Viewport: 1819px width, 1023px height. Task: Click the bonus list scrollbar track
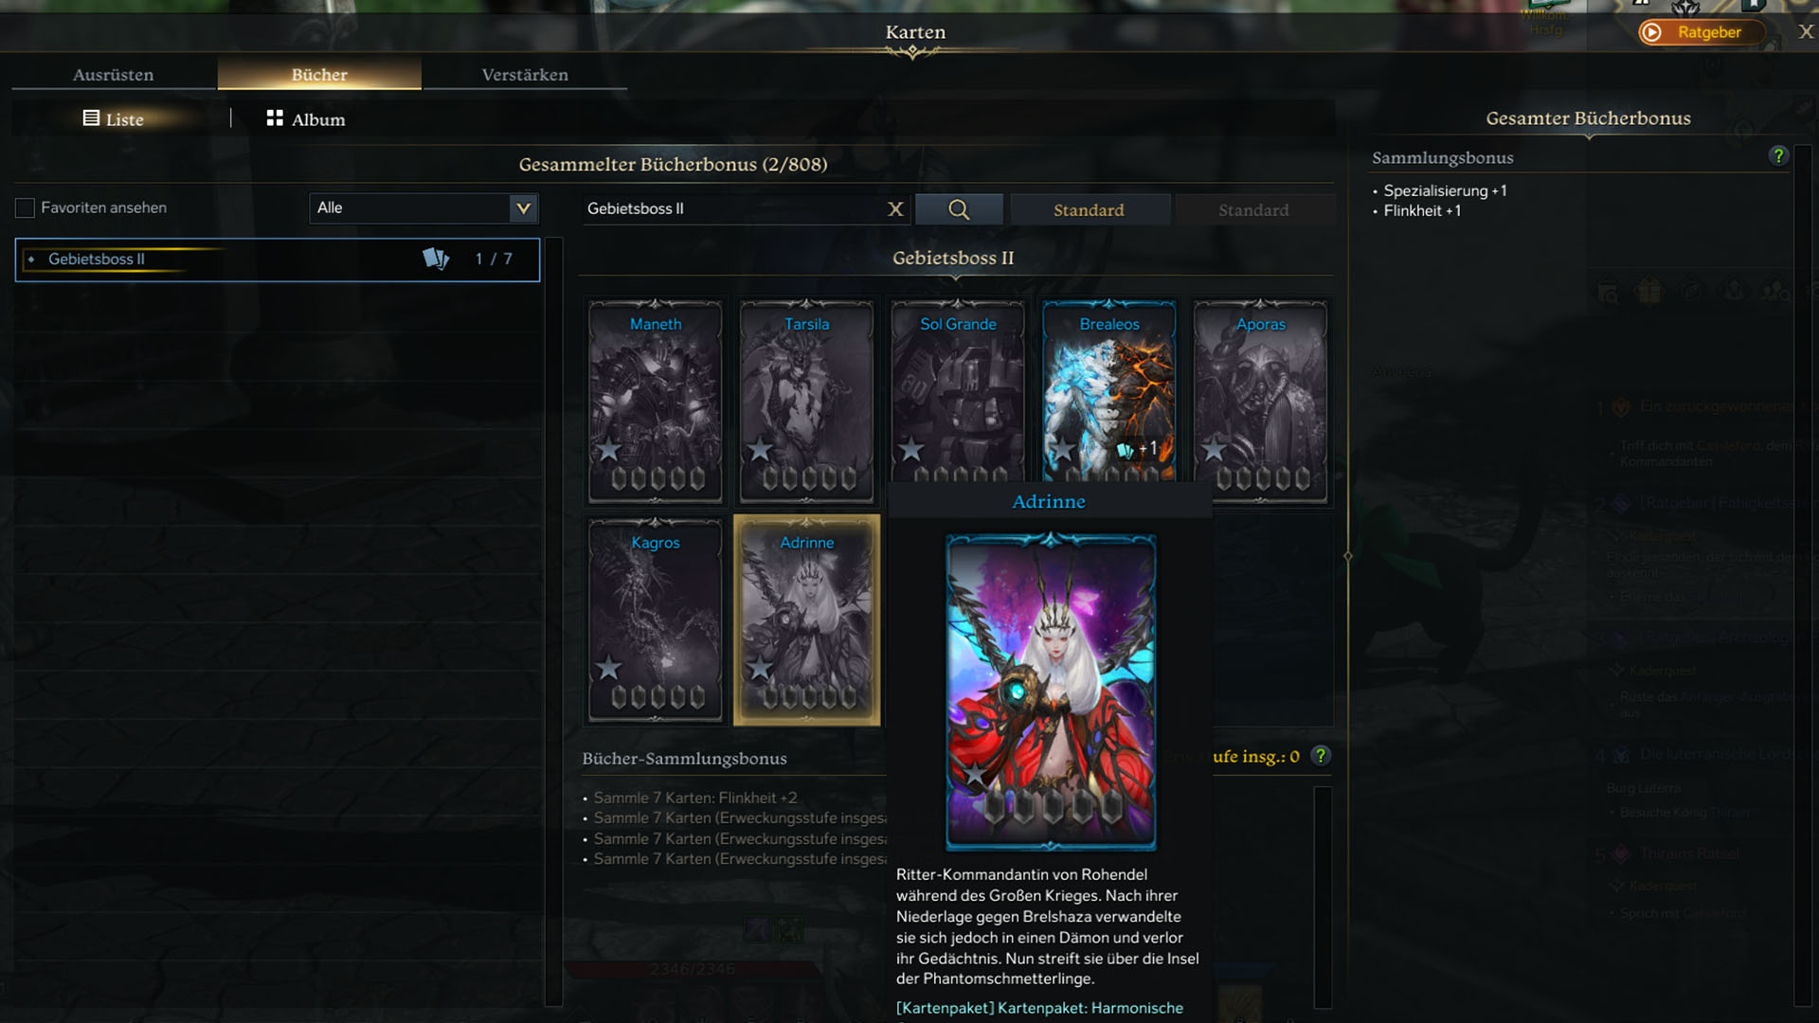(x=1323, y=896)
